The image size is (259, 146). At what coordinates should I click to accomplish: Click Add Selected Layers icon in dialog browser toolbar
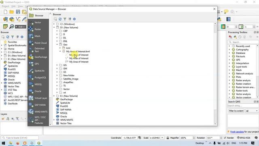click(x=55, y=19)
